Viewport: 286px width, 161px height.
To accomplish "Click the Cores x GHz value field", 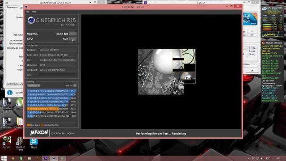I will click(58, 55).
